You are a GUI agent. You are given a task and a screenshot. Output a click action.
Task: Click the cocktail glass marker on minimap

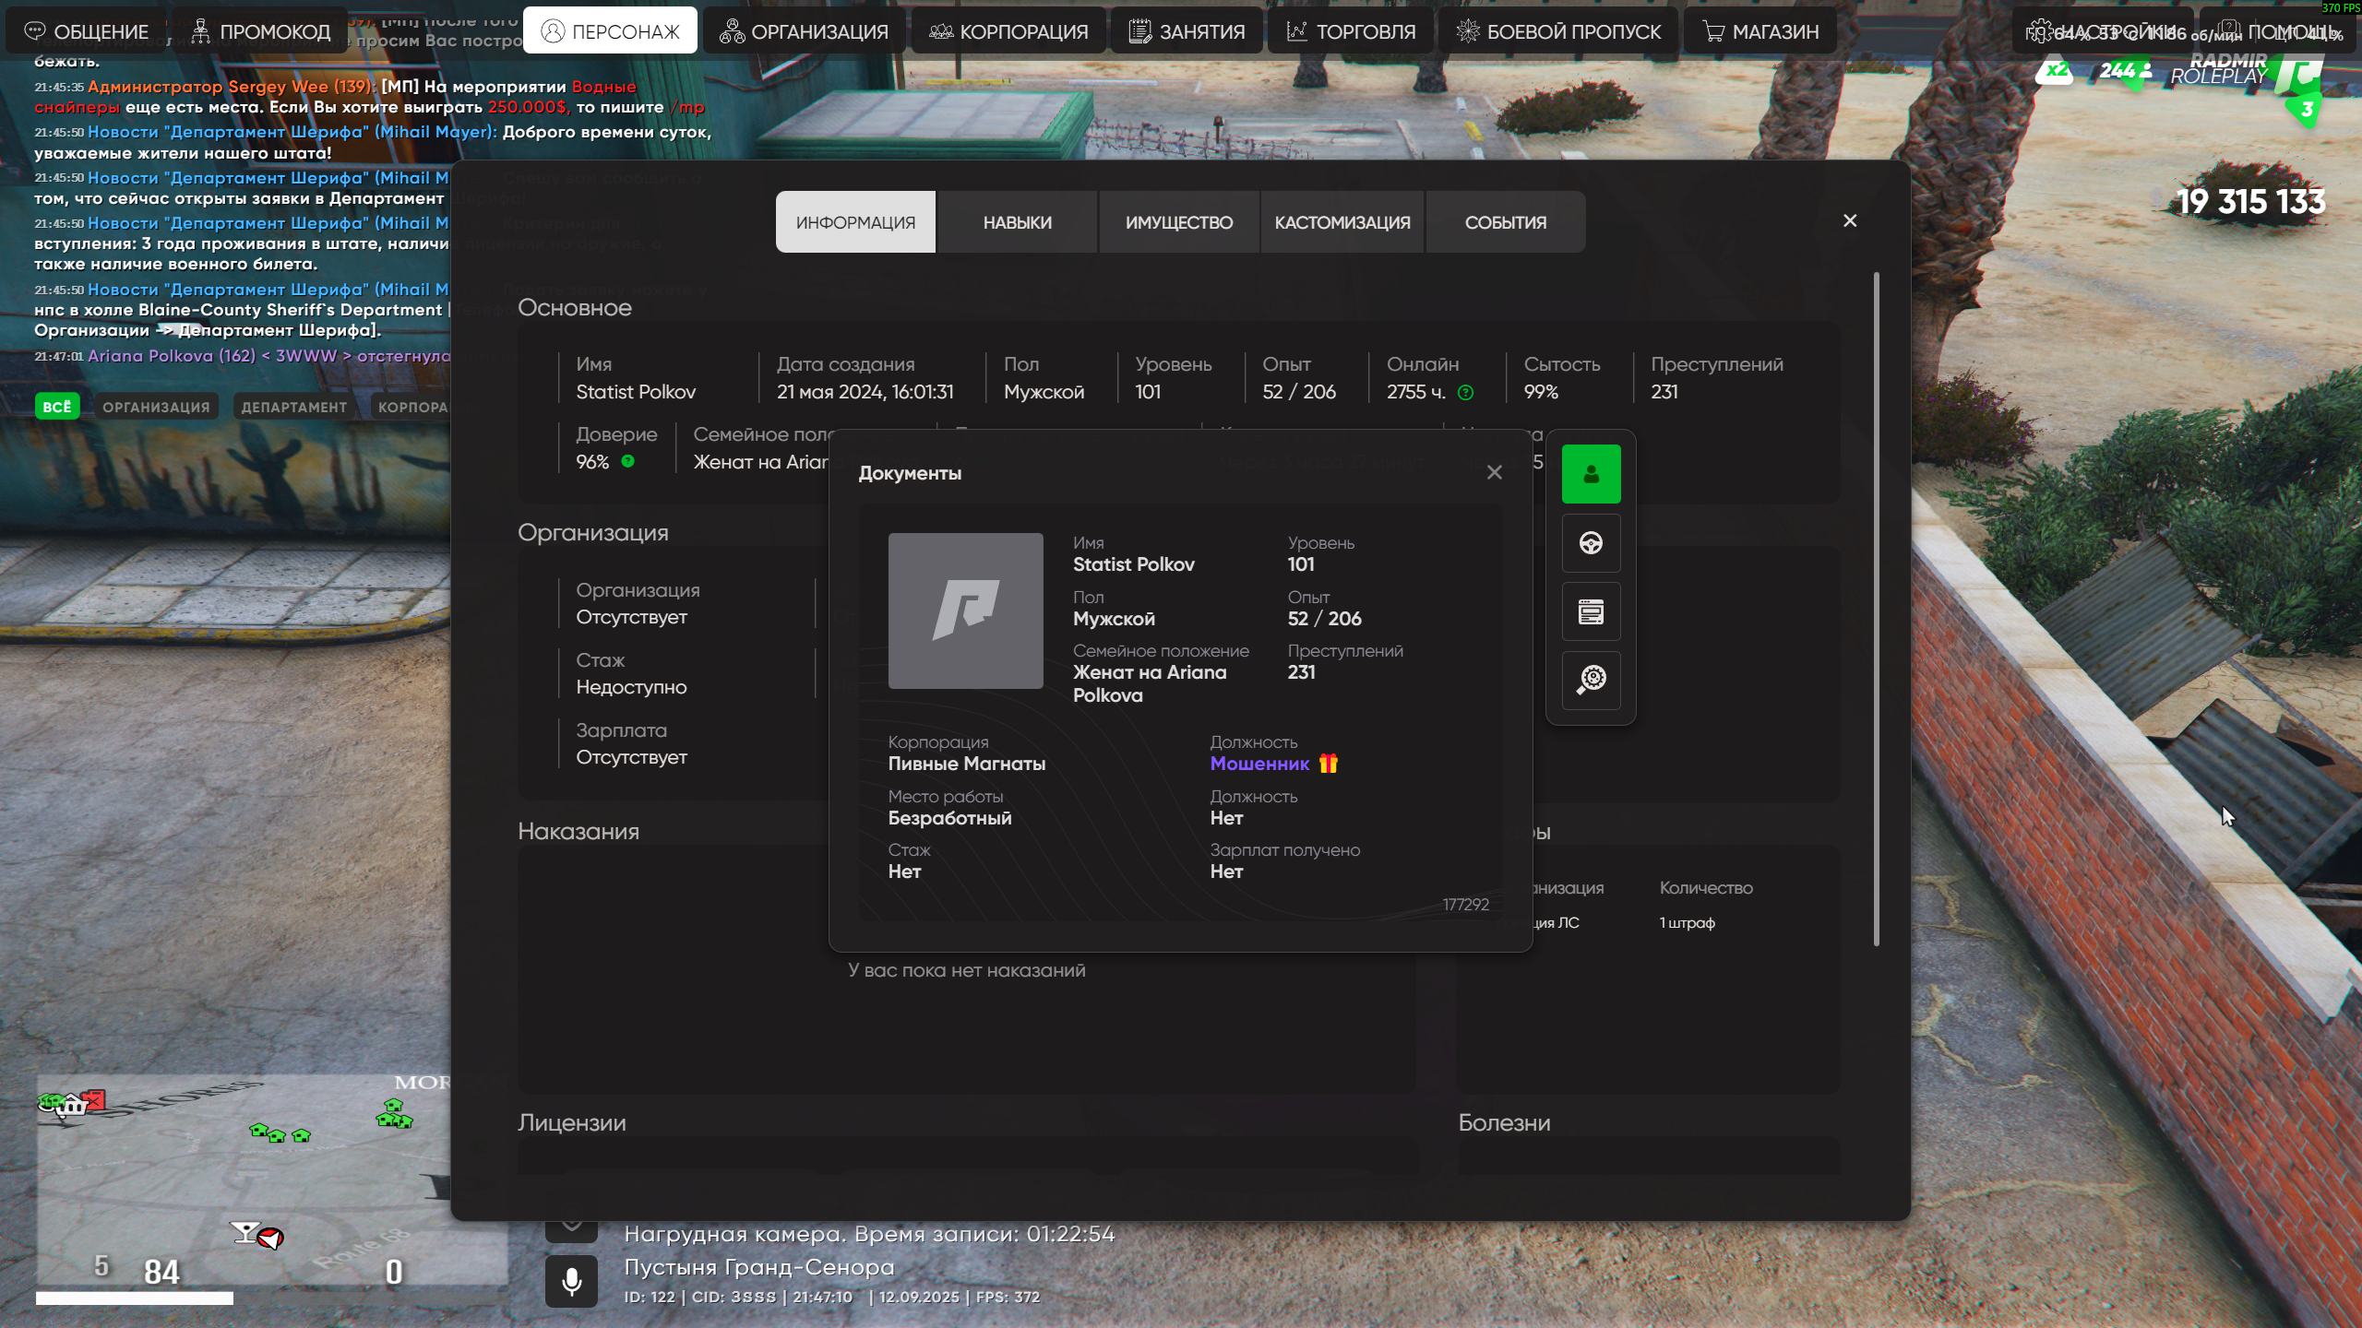click(x=245, y=1232)
